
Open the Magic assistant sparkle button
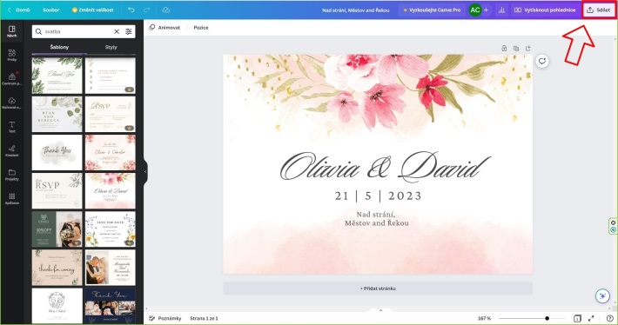tap(602, 295)
